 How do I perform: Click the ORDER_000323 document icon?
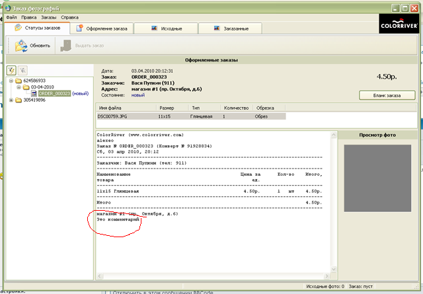pos(34,94)
